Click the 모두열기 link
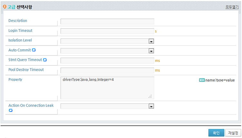 tap(232, 7)
